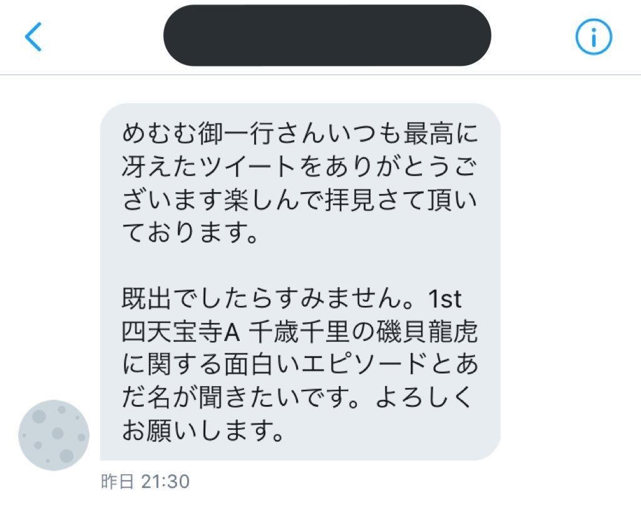Image resolution: width=641 pixels, height=505 pixels.
Task: Tap the words よろしく at the line end
Action: pyautogui.click(x=424, y=397)
